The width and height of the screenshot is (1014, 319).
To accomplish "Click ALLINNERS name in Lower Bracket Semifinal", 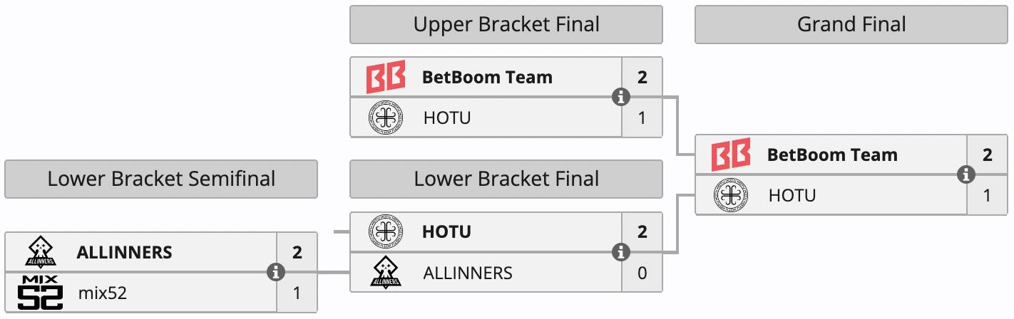I will 124,252.
